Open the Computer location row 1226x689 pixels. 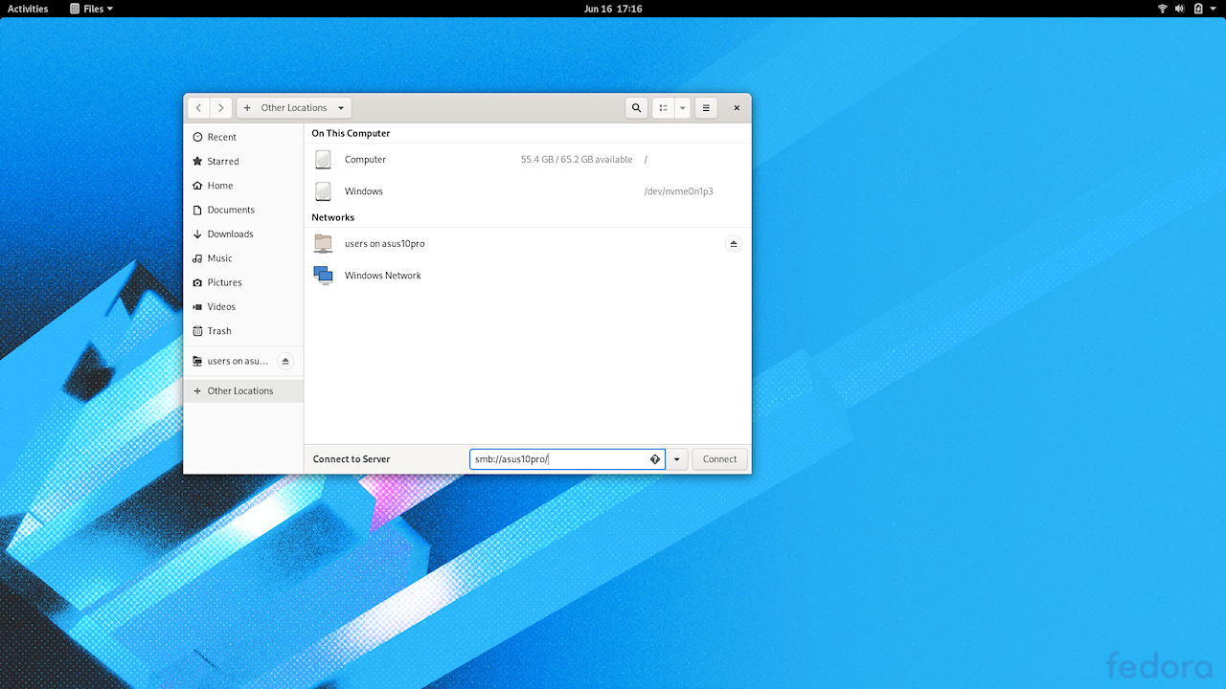pyautogui.click(x=528, y=160)
